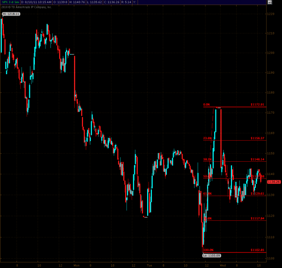Click the 1160 price axis label

pos(271,133)
